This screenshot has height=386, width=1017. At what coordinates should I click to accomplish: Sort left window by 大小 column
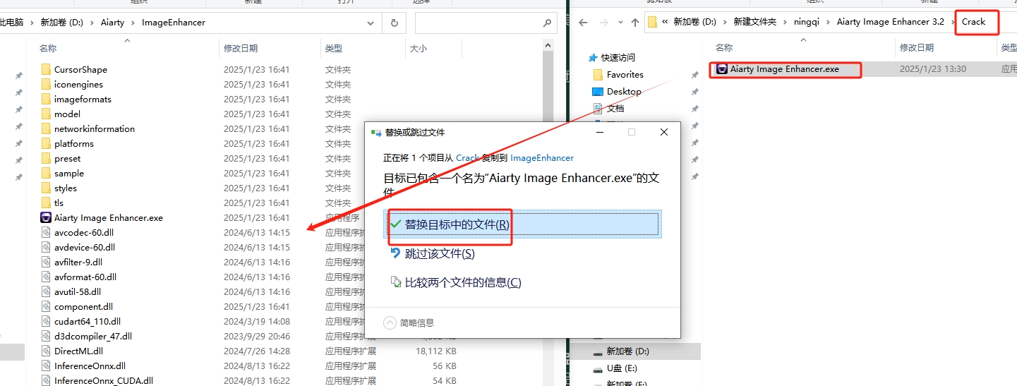(419, 49)
